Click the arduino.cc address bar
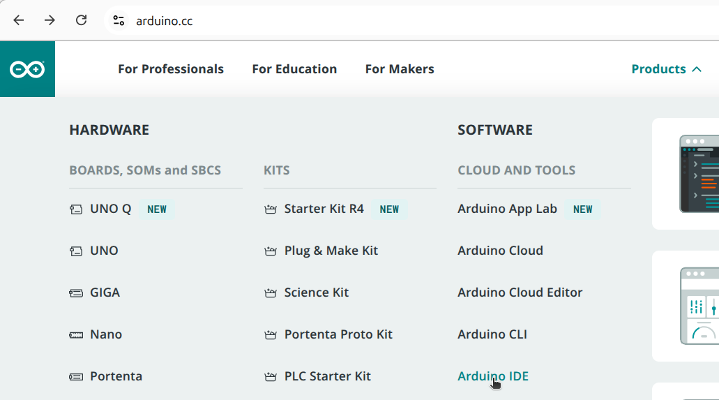 tap(413, 21)
